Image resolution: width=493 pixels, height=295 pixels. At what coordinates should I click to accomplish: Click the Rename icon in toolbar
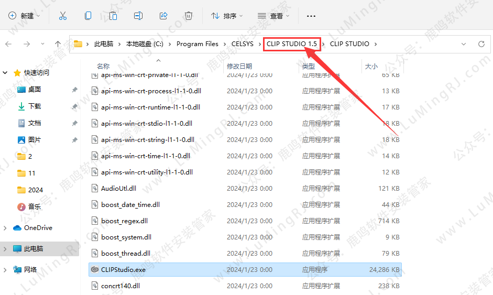pyautogui.click(x=138, y=16)
